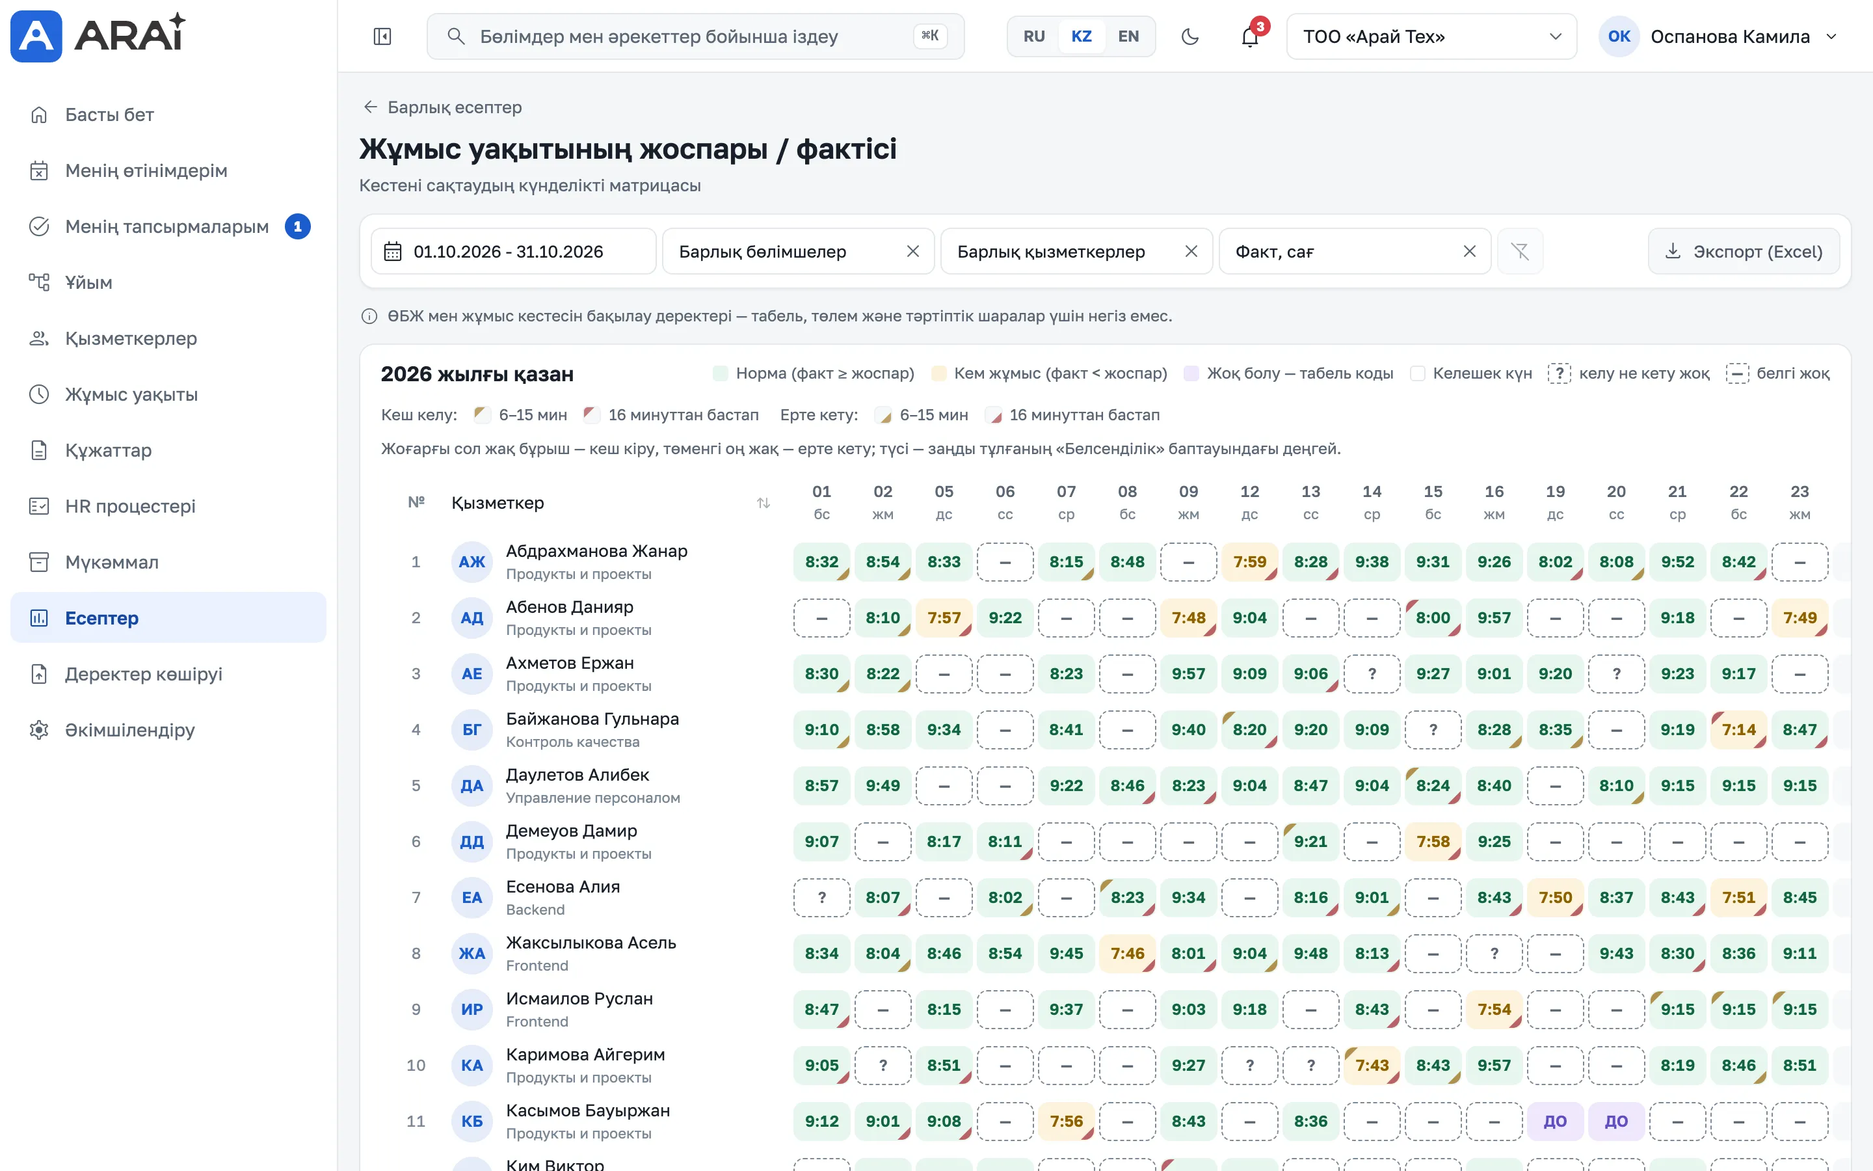Open Жұмыс уақыты section
1873x1171 pixels.
point(168,394)
